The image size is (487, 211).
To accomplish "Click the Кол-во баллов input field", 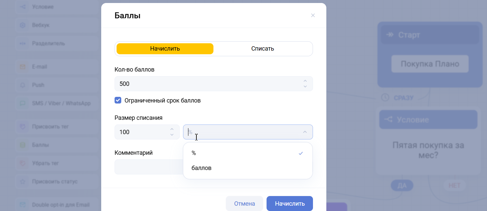I will (207, 84).
